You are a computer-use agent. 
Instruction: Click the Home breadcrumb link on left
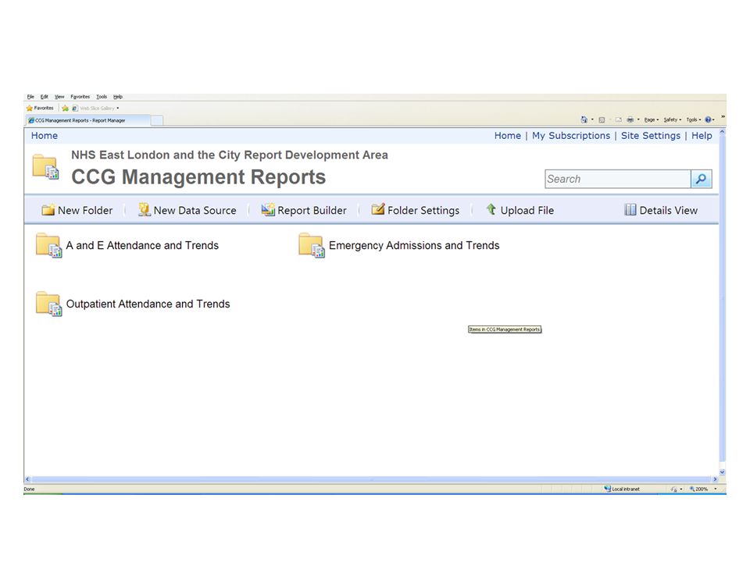[45, 136]
